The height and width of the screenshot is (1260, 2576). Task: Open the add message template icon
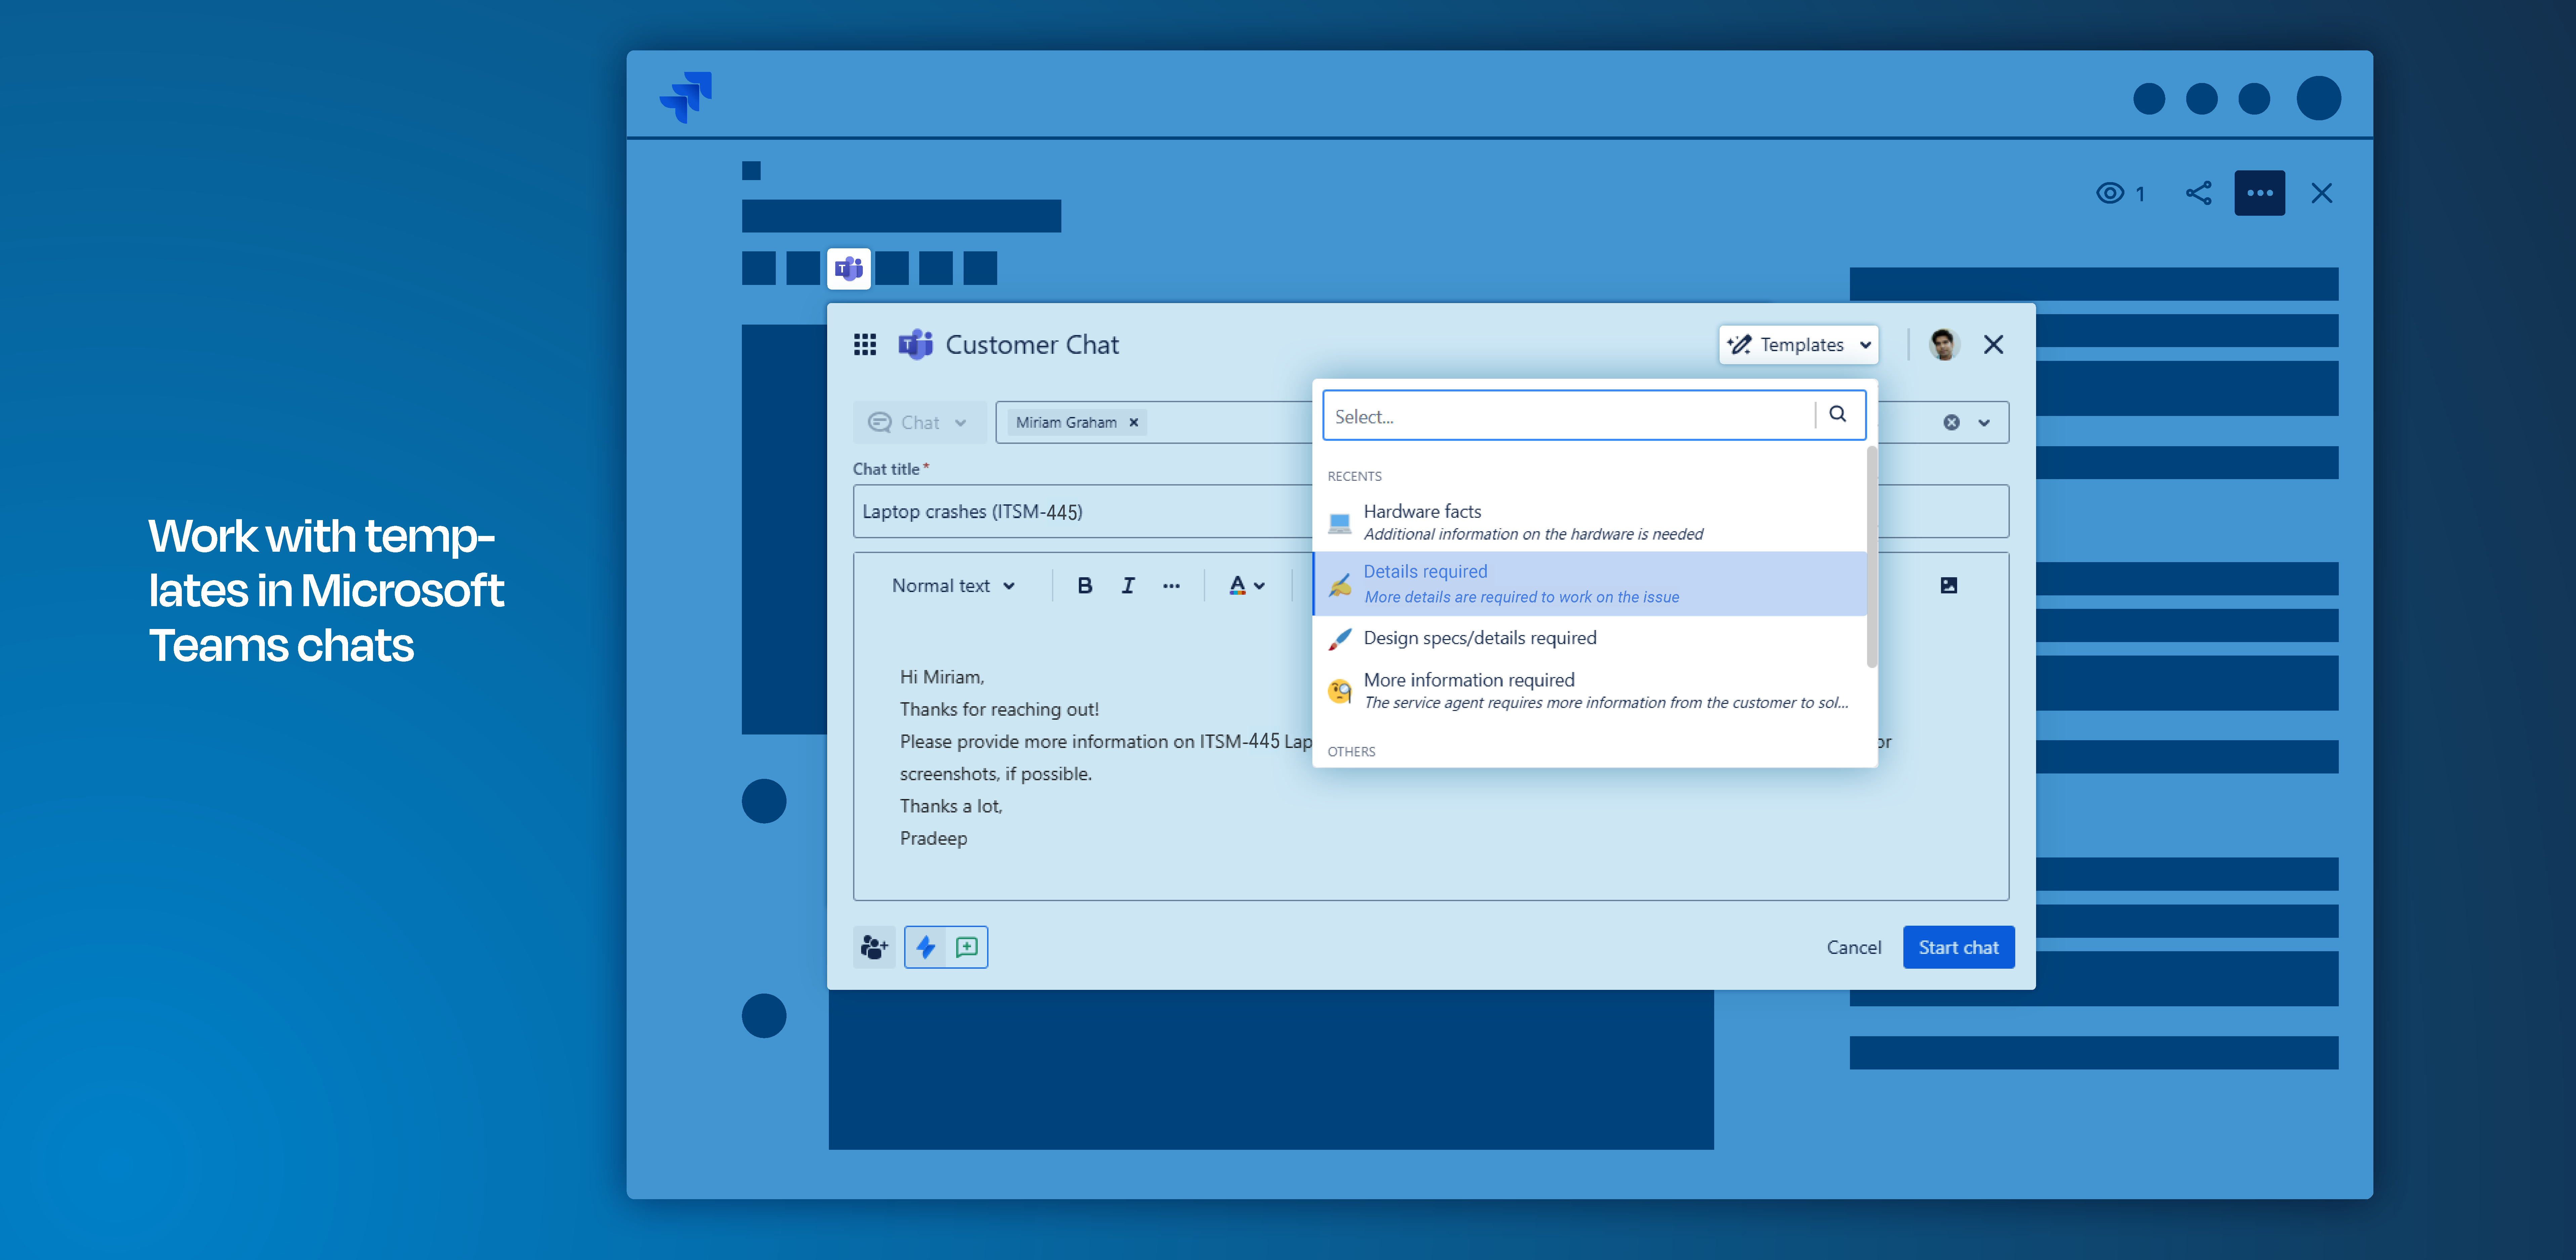pos(966,947)
